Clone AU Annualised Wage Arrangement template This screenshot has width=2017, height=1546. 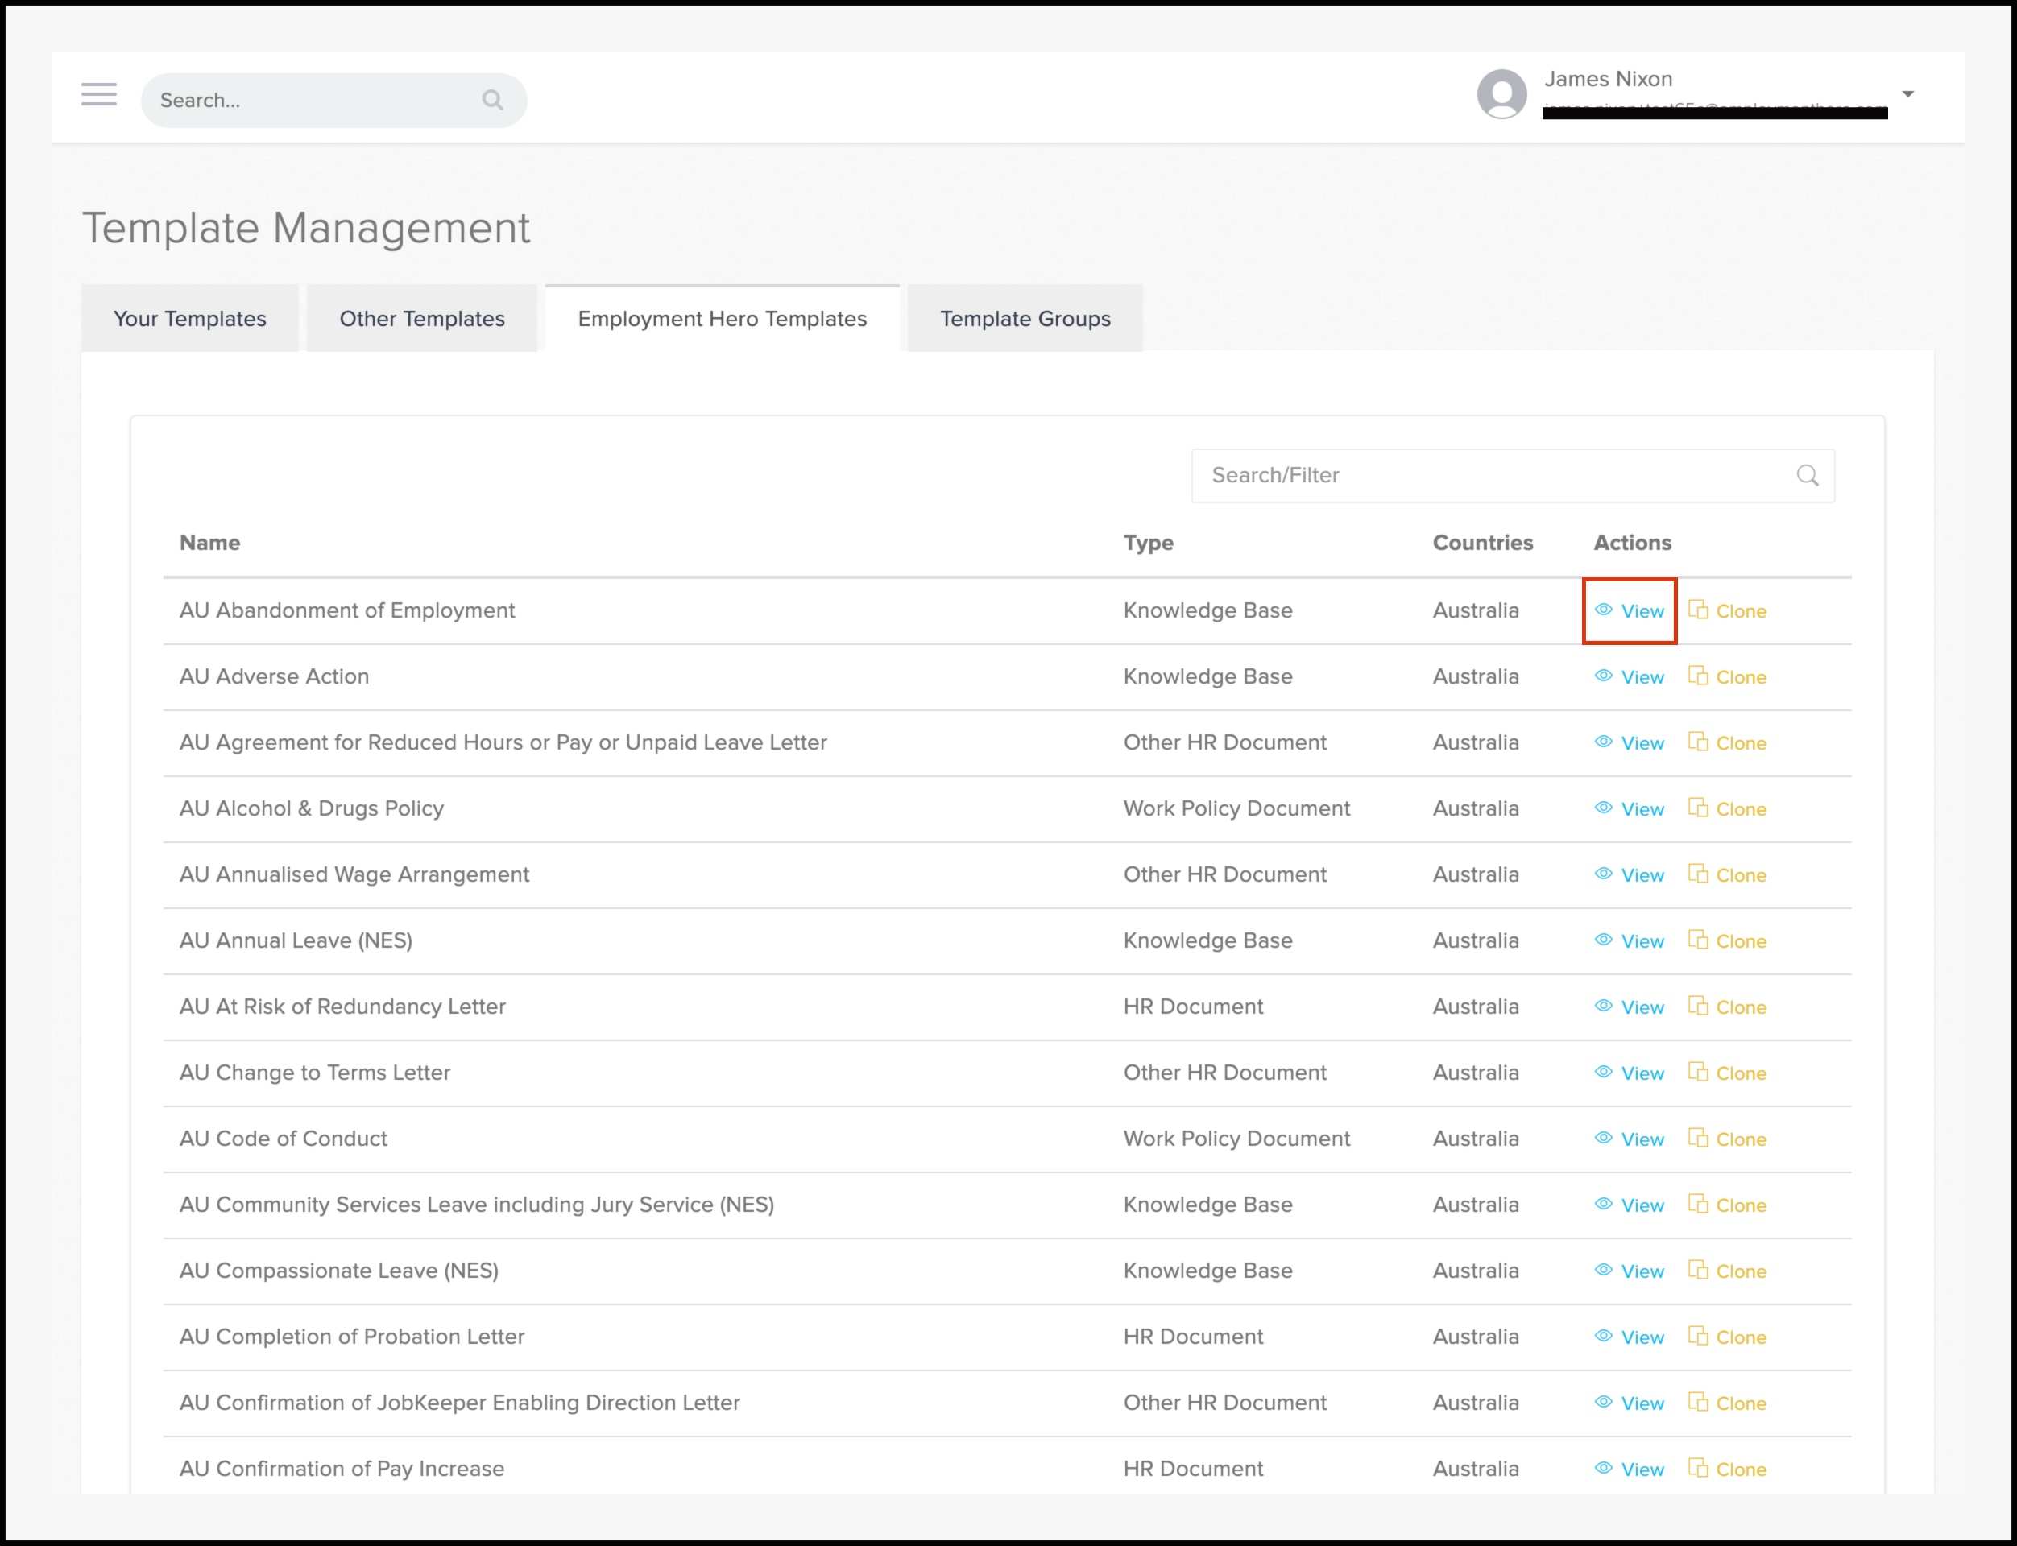click(x=1728, y=875)
